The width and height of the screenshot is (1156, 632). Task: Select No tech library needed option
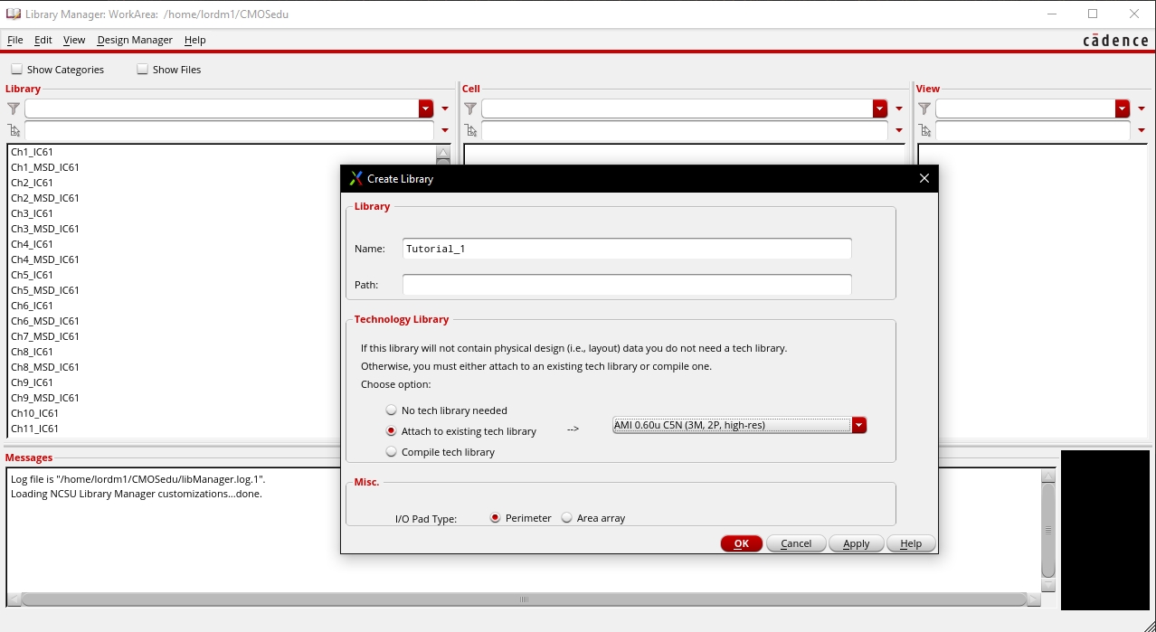tap(392, 410)
